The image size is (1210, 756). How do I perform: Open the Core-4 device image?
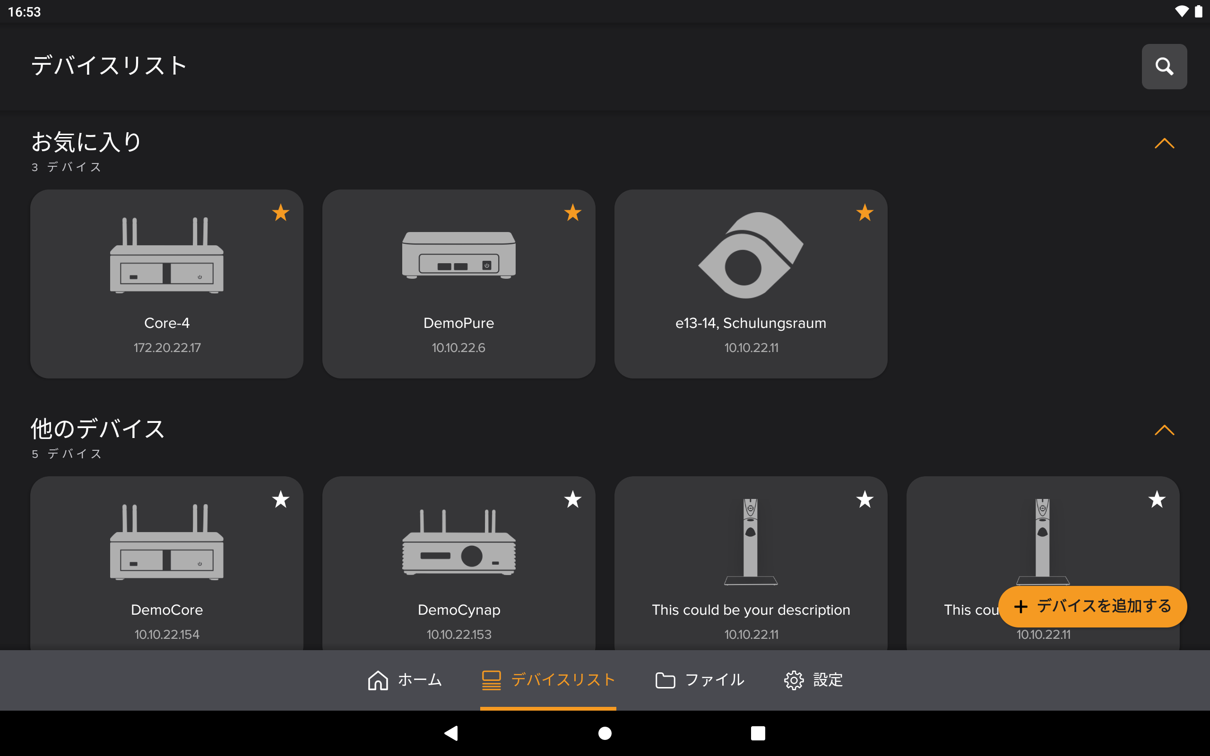tap(166, 255)
